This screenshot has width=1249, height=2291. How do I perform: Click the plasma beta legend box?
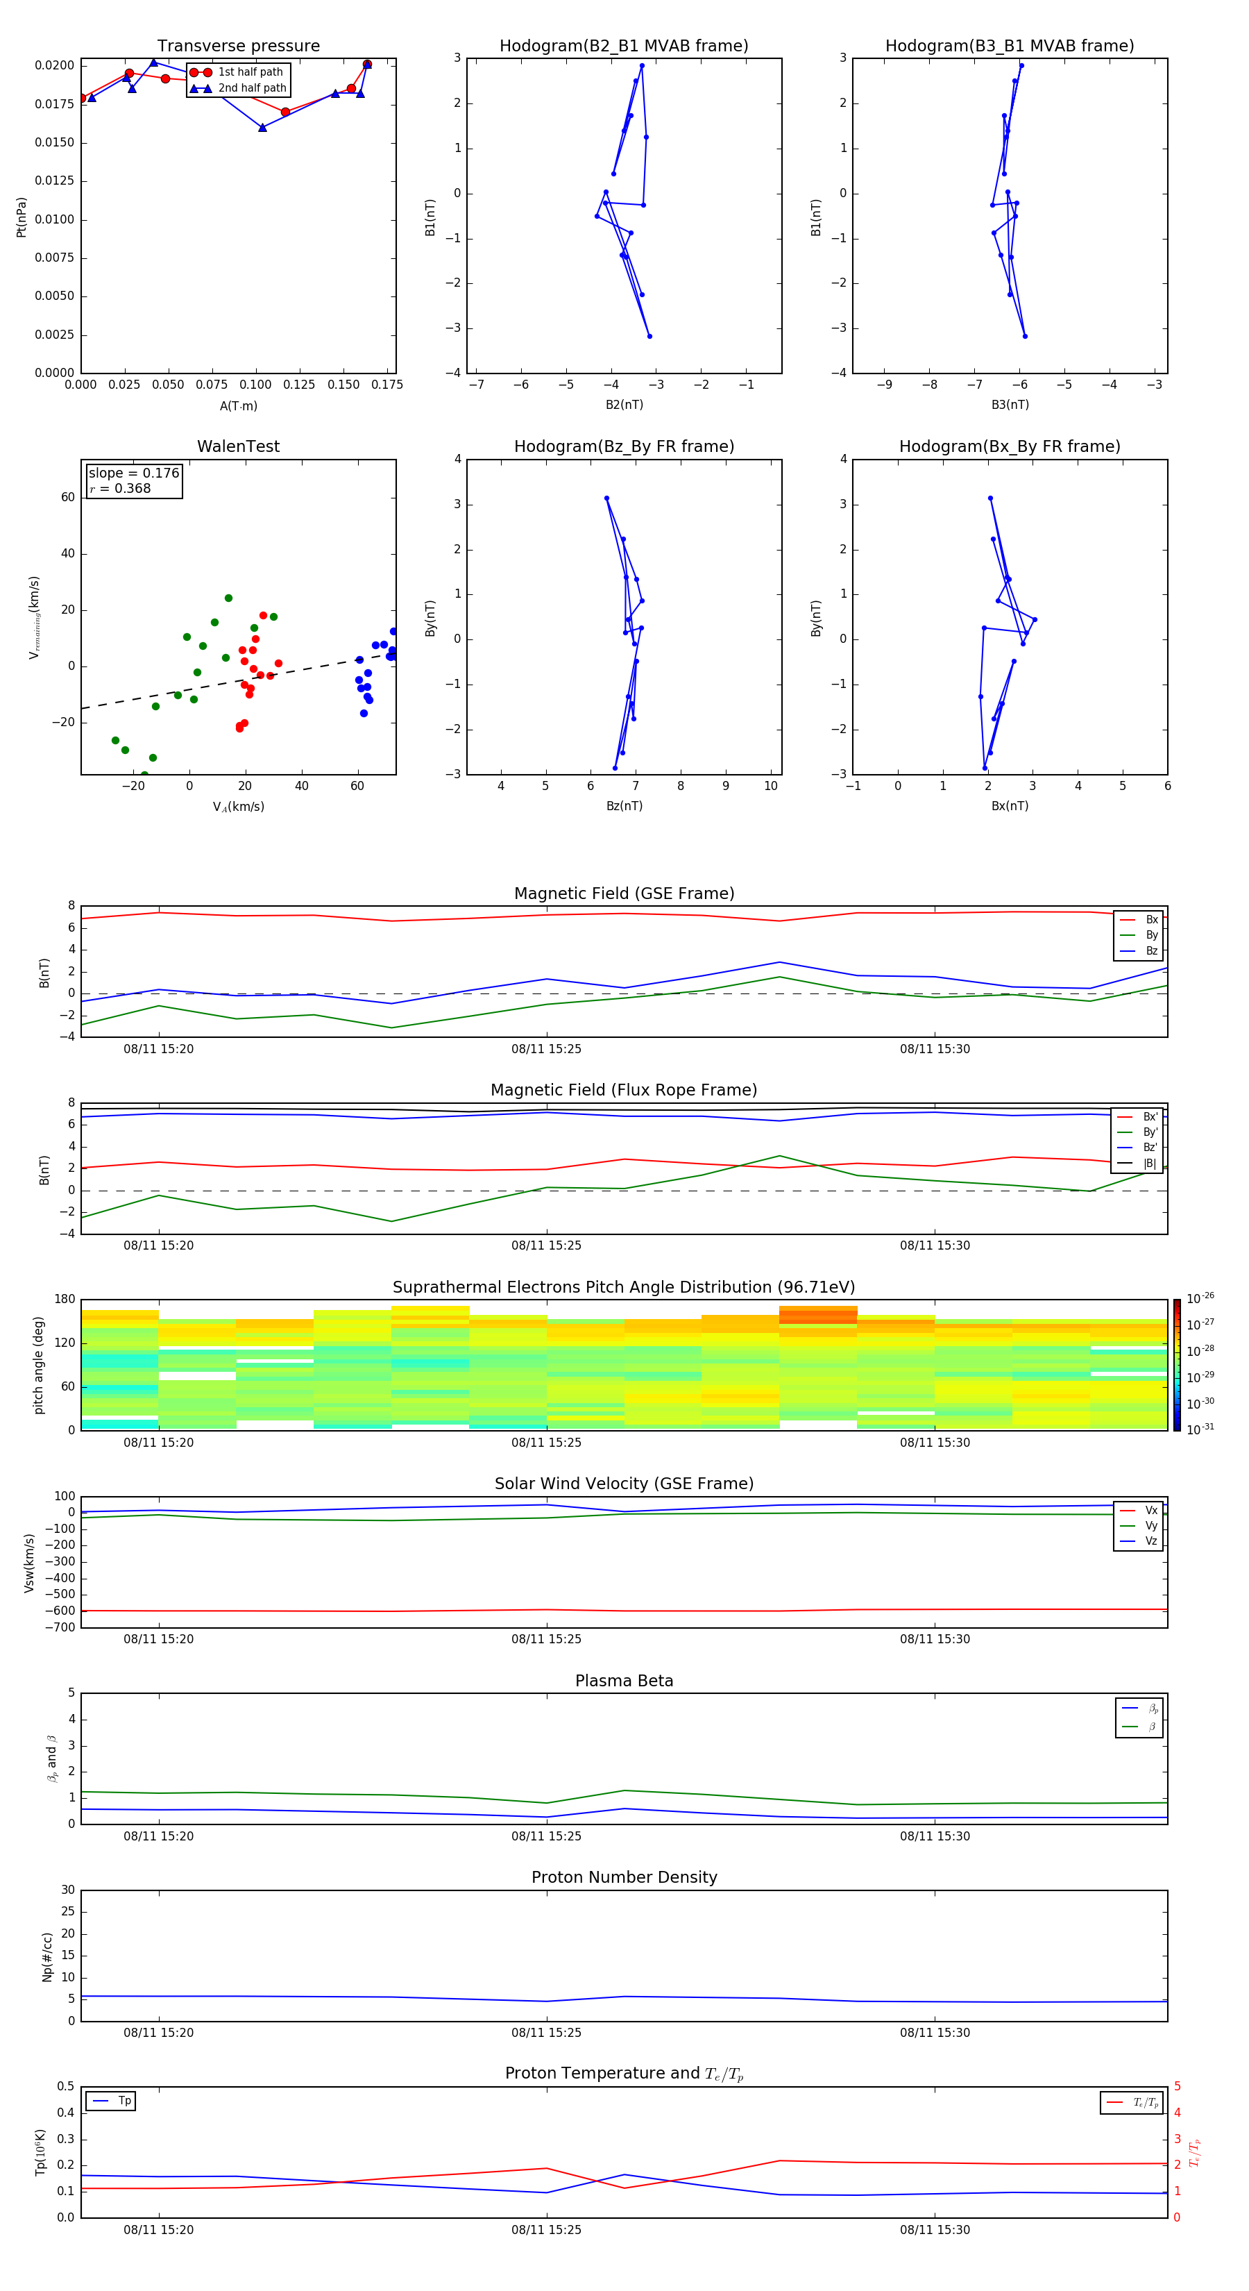[1139, 1718]
